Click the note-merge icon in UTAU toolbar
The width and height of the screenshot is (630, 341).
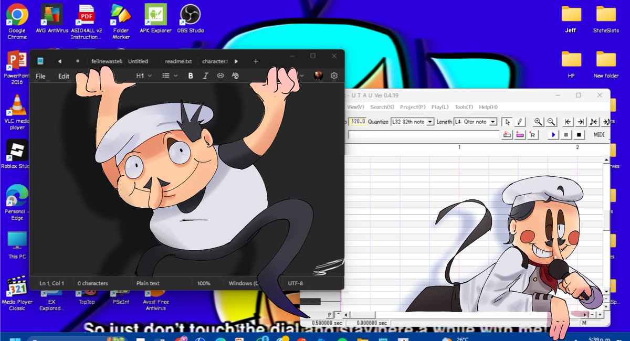[593, 122]
